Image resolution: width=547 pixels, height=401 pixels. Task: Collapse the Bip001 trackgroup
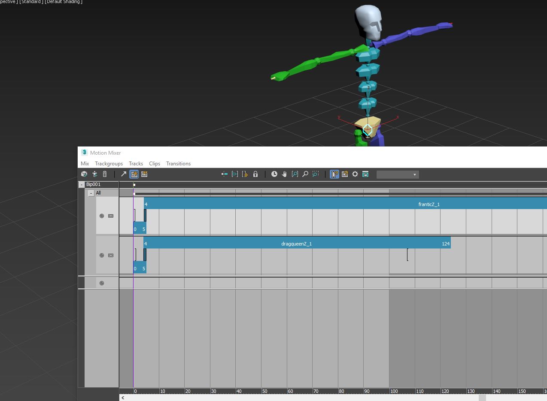(x=81, y=184)
